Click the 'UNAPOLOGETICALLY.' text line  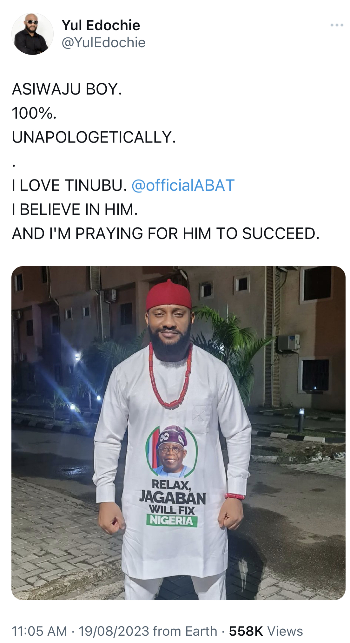point(94,137)
